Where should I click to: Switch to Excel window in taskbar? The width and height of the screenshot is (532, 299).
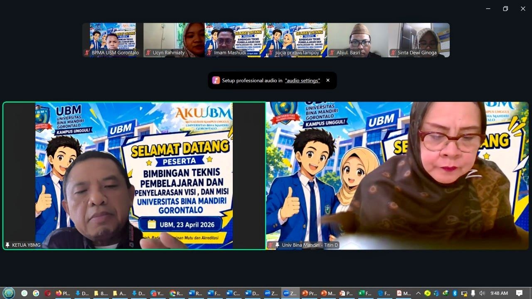(x=365, y=293)
